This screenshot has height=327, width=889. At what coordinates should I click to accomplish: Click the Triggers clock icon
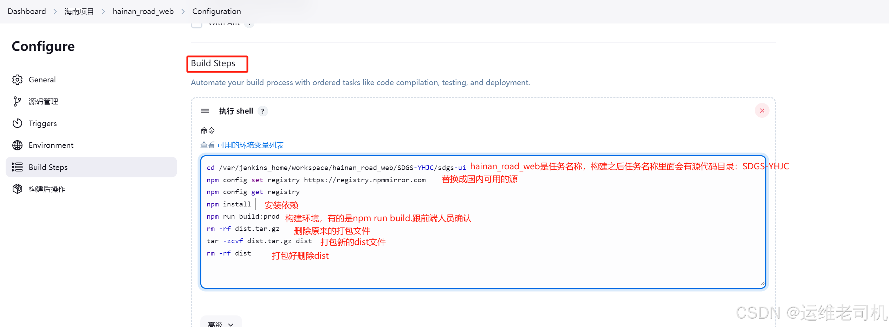(17, 123)
